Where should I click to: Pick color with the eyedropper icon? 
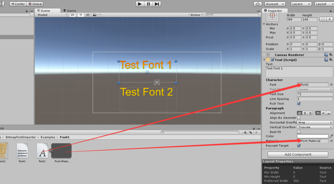click(331, 136)
